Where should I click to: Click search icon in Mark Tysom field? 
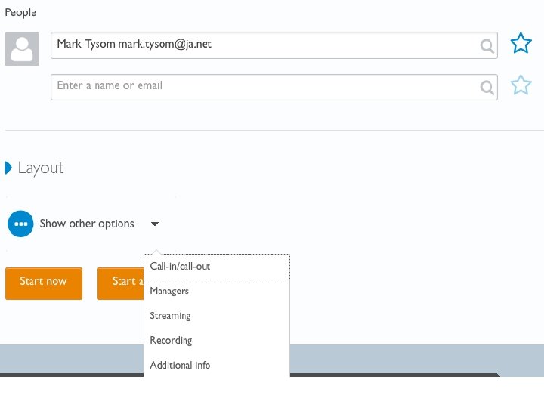click(x=487, y=46)
